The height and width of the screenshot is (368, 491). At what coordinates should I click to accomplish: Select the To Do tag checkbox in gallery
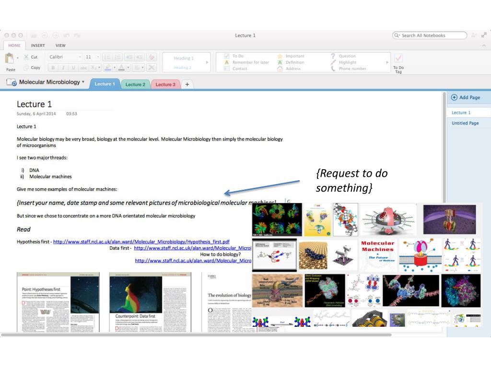(x=226, y=56)
